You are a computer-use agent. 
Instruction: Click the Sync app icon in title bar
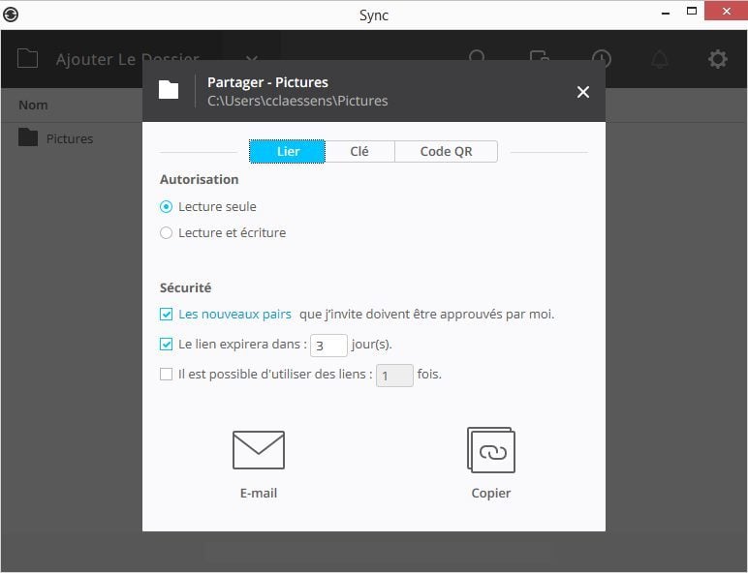click(x=11, y=15)
